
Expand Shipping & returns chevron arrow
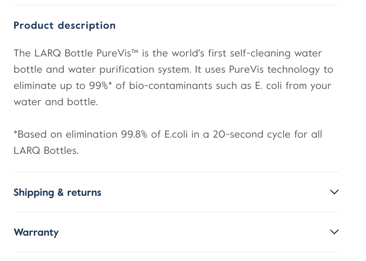coord(334,192)
